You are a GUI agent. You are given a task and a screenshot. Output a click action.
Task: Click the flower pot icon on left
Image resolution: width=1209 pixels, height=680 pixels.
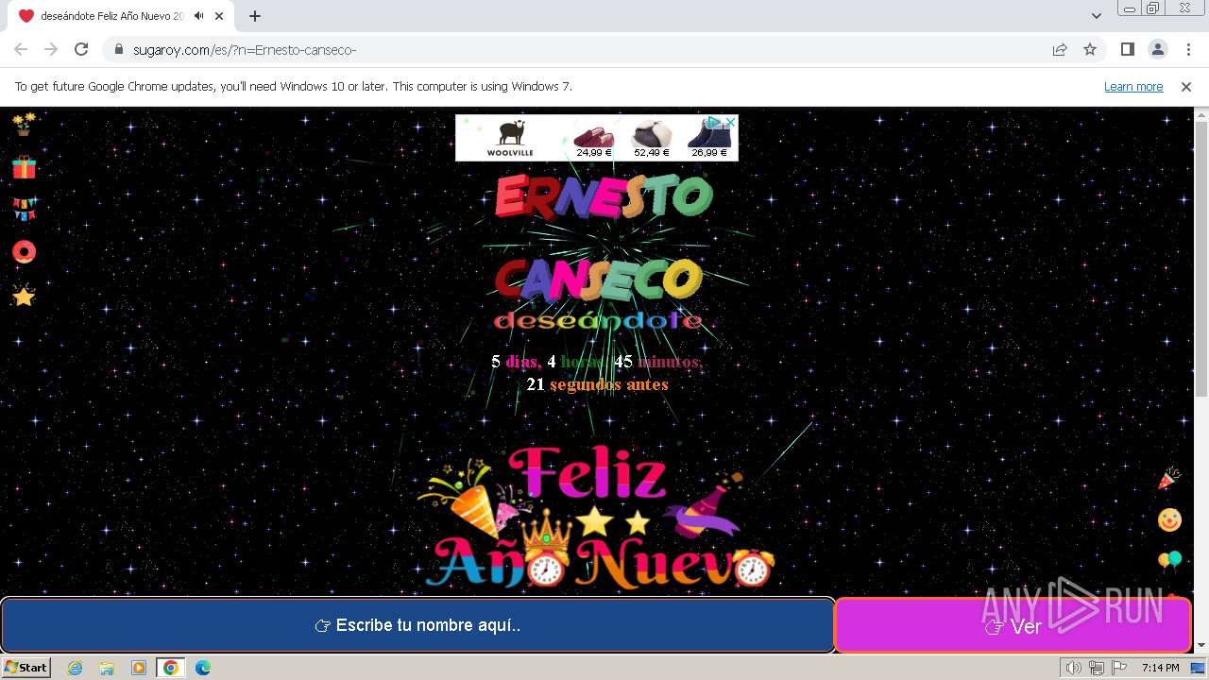[24, 124]
